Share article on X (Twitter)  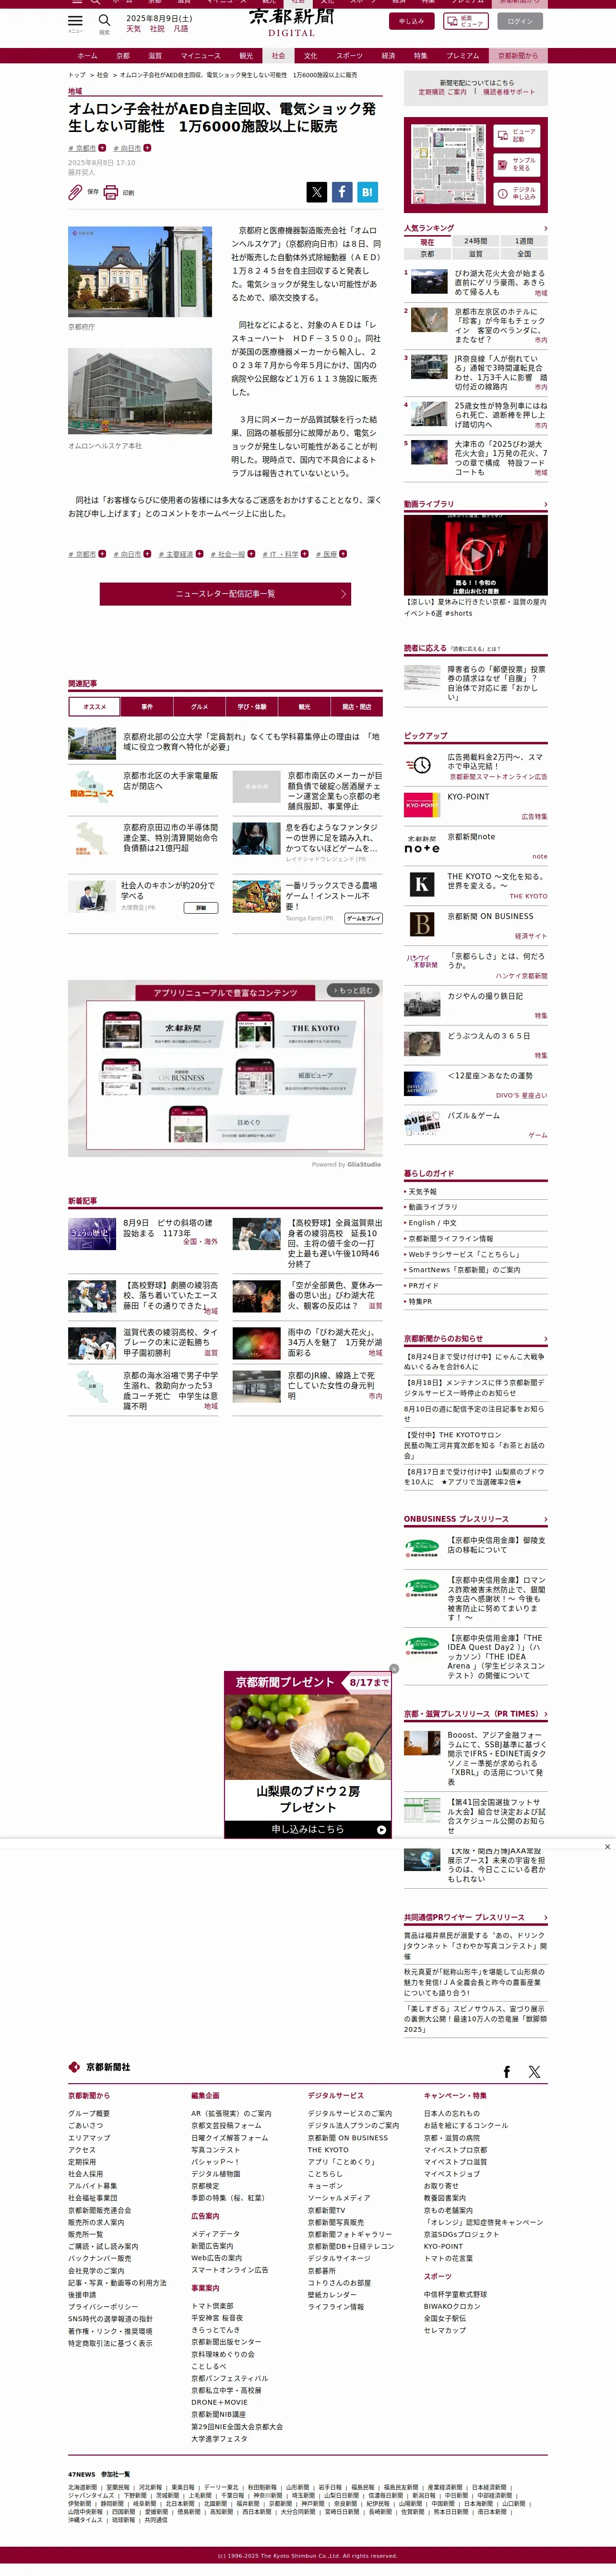[316, 192]
